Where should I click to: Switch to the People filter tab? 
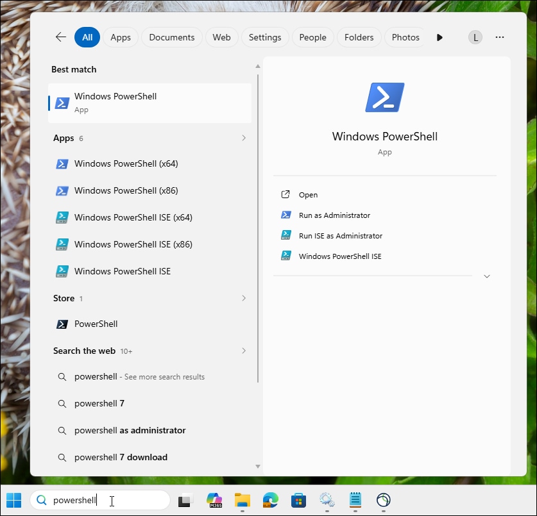(312, 37)
